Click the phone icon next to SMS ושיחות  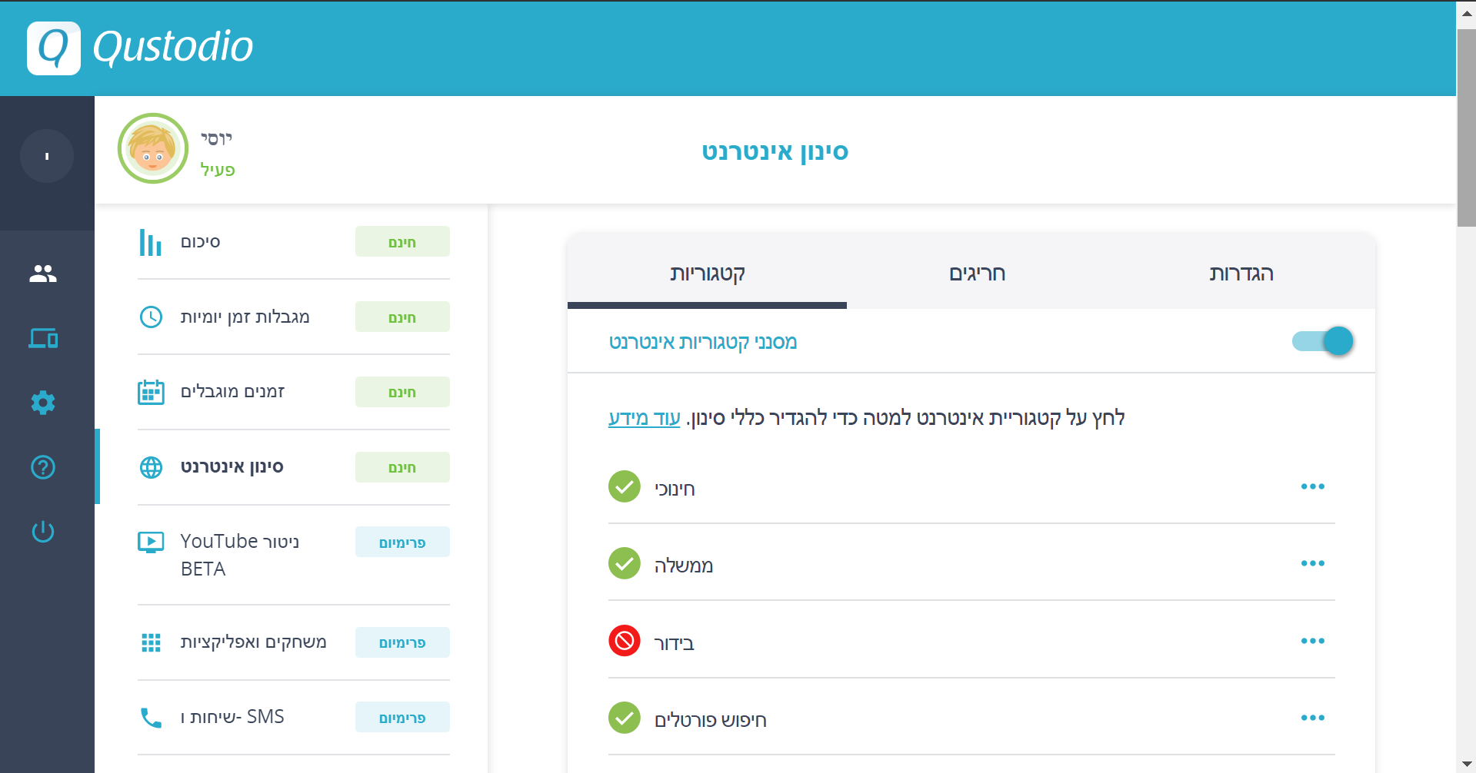(x=151, y=716)
